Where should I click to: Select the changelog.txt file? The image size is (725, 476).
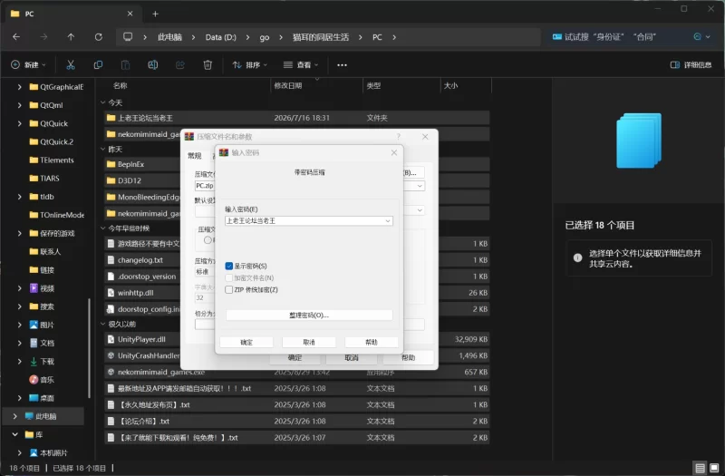click(x=140, y=260)
